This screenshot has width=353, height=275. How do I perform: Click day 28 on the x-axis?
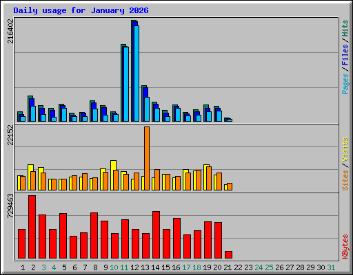300,267
